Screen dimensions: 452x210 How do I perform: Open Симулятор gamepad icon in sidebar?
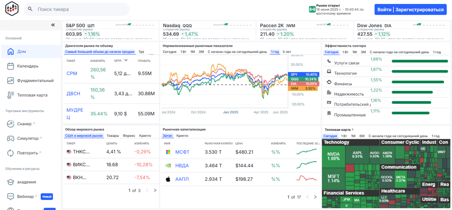click(10, 138)
